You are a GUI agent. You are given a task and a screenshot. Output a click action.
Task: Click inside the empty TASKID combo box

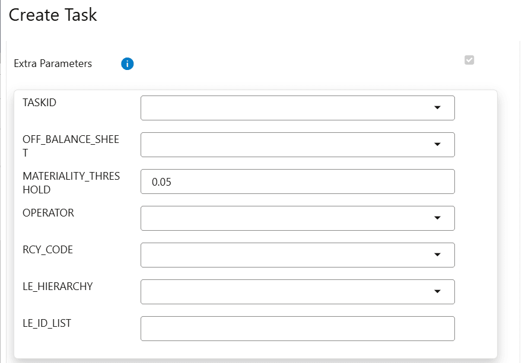pos(285,108)
